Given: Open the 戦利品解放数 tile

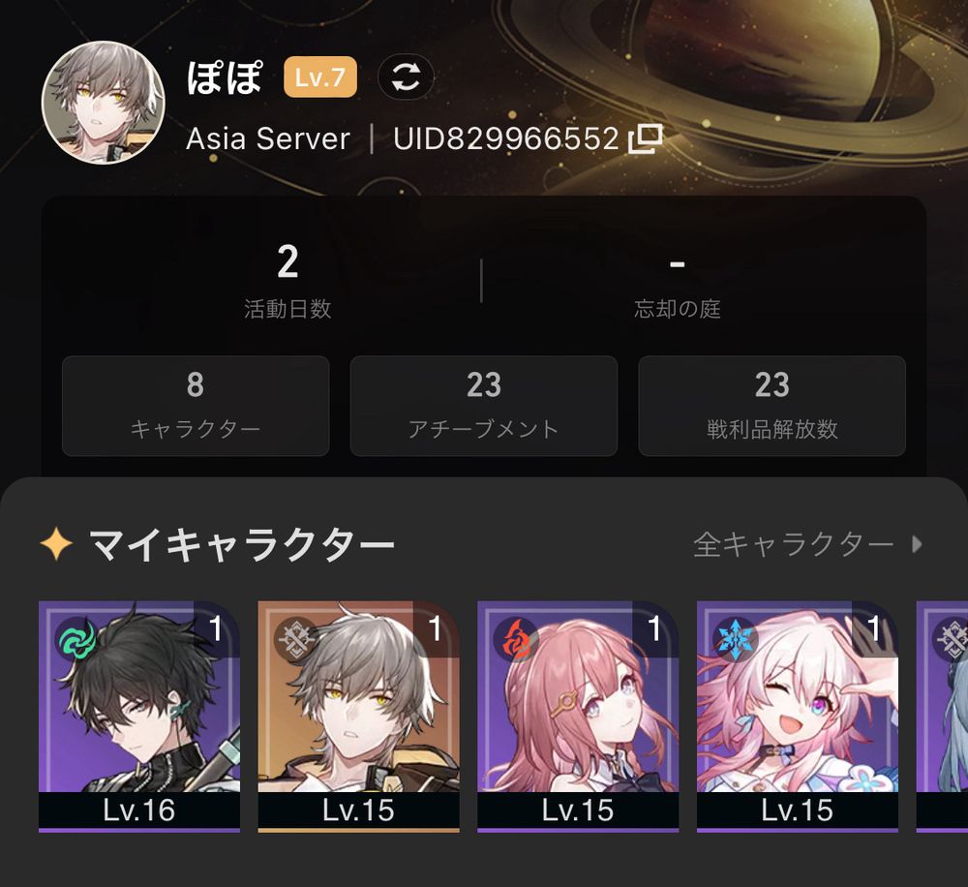Looking at the screenshot, I should point(771,406).
